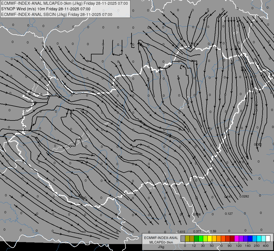274x251 pixels.
Task: Click the map value '0.377'
Action: [197, 231]
